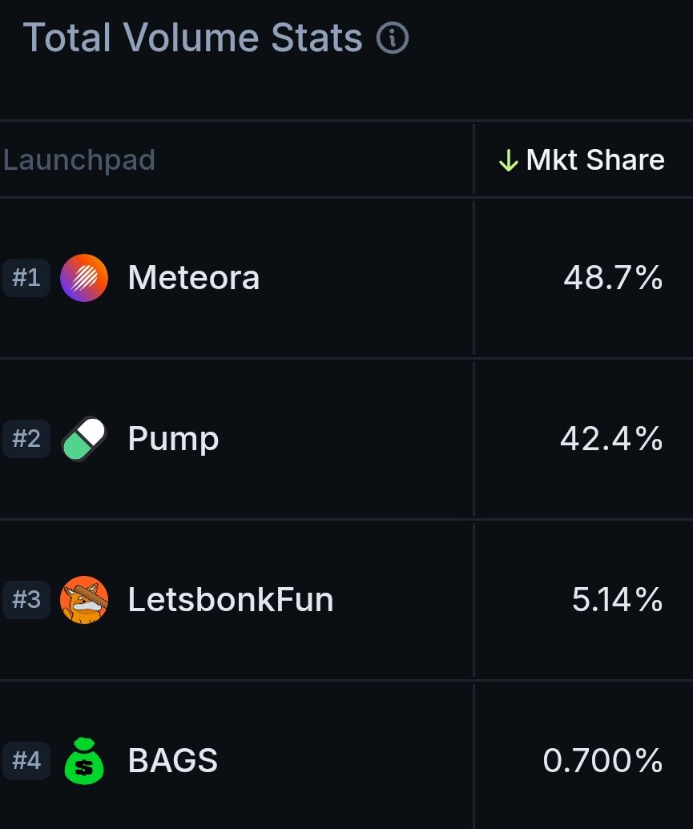Click LetsbonkFun's 5.14% market share value
The width and height of the screenshot is (693, 829).
618,600
